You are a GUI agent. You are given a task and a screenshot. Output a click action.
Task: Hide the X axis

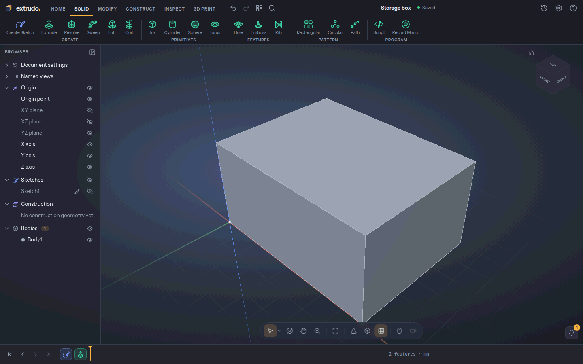pos(90,144)
